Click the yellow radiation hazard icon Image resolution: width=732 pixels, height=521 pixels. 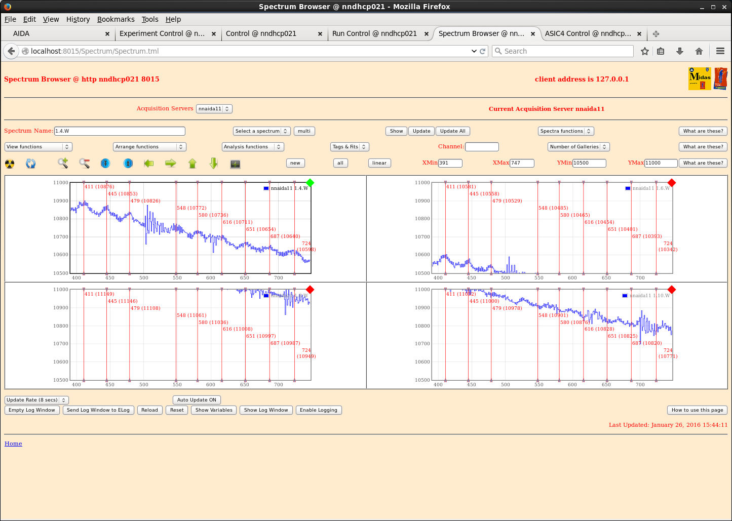(x=10, y=164)
